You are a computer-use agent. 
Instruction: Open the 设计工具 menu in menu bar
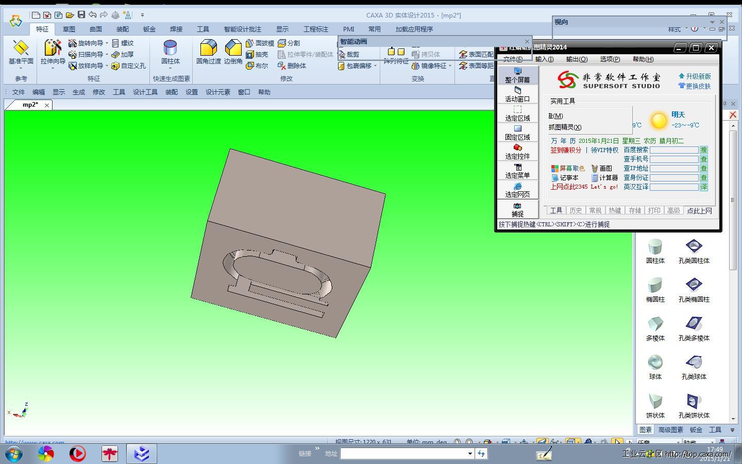pyautogui.click(x=145, y=92)
